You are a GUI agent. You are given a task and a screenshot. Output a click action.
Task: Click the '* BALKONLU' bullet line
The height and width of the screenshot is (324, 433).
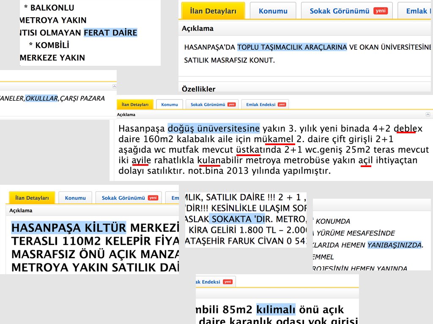(49, 8)
